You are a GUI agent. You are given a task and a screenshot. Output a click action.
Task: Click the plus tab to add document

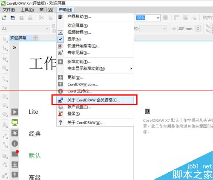click(36, 38)
